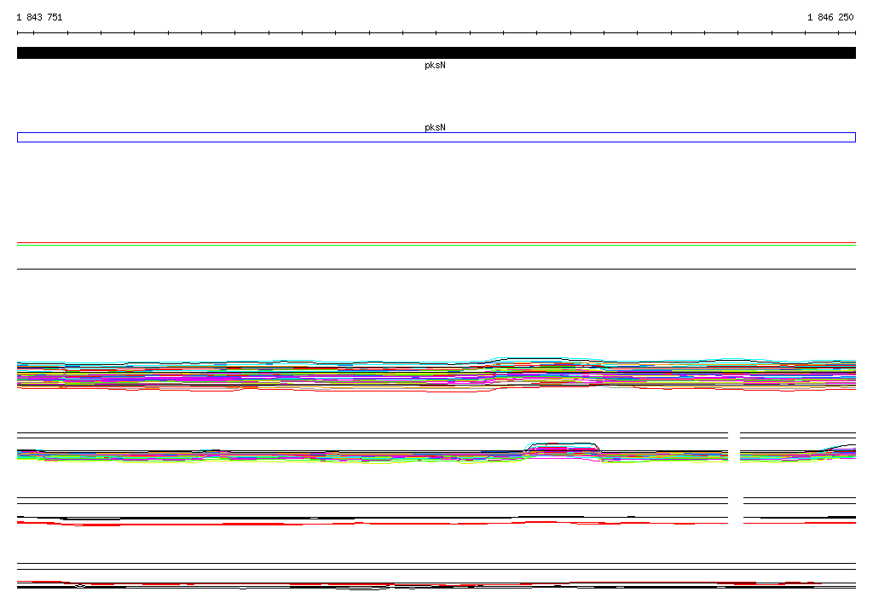Viewport: 873px width, 609px height.
Task: Click the pksN label under black bar
Action: tap(435, 65)
